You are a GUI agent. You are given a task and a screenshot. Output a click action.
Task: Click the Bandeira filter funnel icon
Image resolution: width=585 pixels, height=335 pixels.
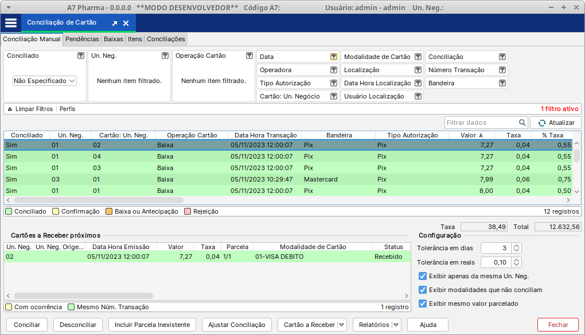pos(502,83)
